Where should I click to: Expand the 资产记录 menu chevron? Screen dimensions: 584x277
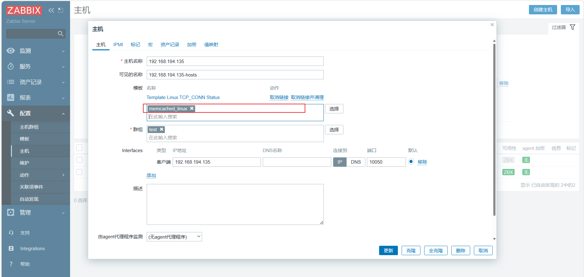(x=63, y=82)
